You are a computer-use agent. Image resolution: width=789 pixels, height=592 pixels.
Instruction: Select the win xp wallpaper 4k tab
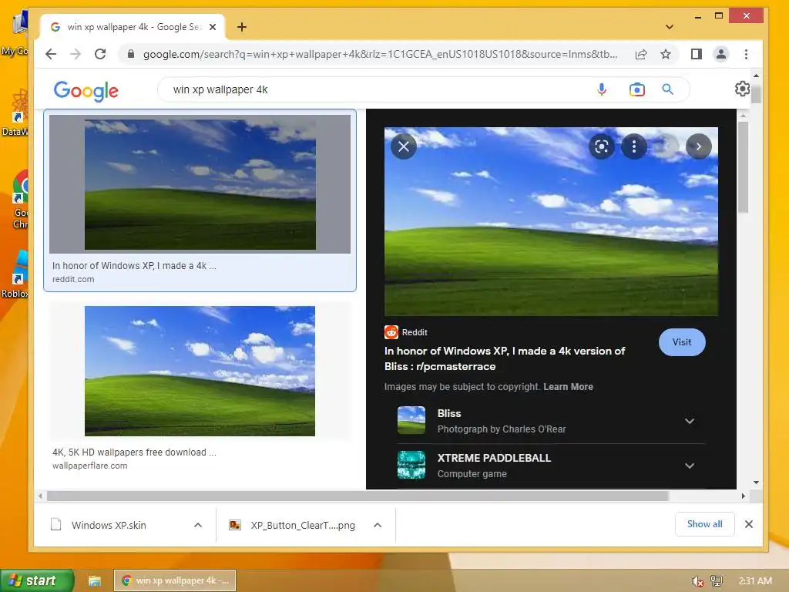[133, 27]
